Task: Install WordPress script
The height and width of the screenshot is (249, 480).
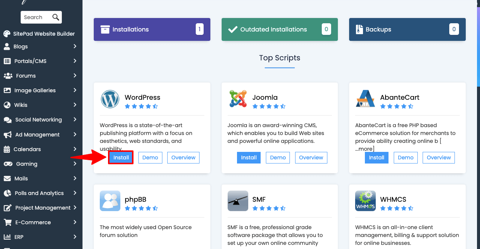Action: 121,157
